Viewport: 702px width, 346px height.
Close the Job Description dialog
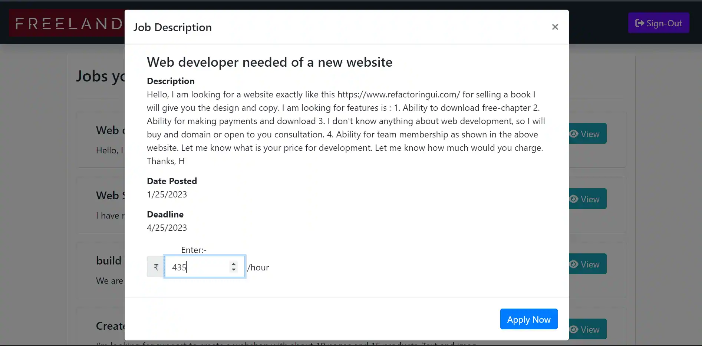[555, 27]
